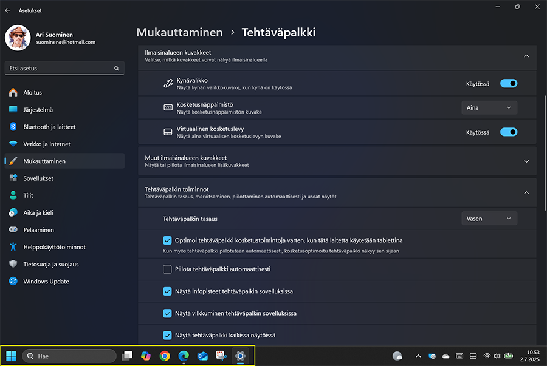Click the back arrow in Asetukset

pos(8,10)
